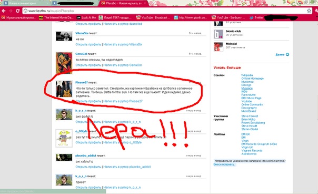The width and height of the screenshot is (318, 194).
Task: Close the Placebo tab
Action: click(x=145, y=3)
